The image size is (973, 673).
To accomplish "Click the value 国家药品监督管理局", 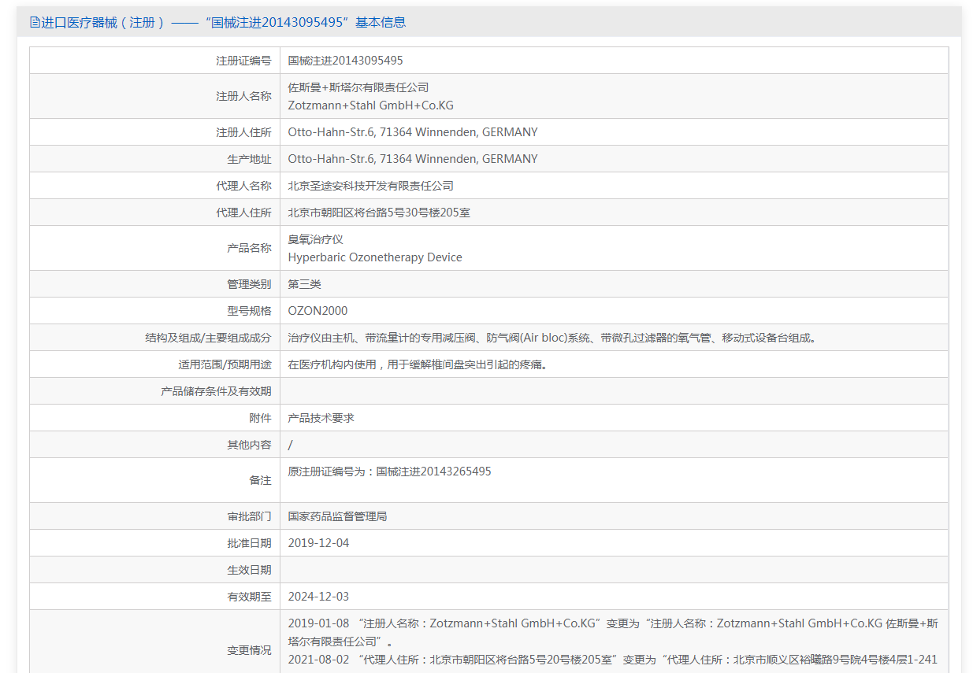I will coord(338,516).
